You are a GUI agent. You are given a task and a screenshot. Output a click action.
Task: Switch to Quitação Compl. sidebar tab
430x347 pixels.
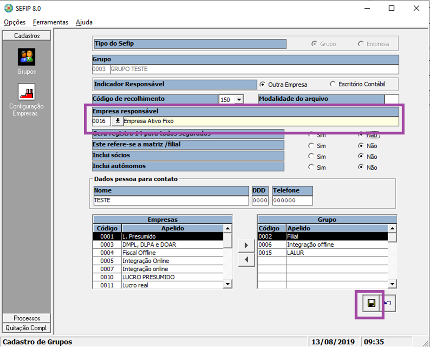(26, 328)
